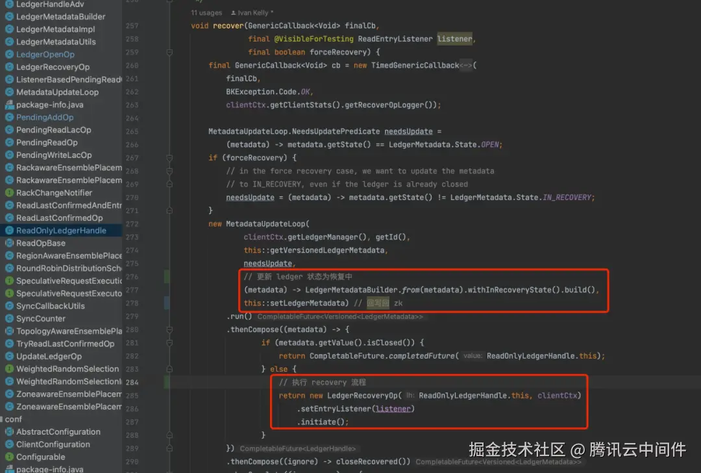701x473 pixels.
Task: Select ListenerBasedPendingRead in the project tree
Action: [69, 79]
